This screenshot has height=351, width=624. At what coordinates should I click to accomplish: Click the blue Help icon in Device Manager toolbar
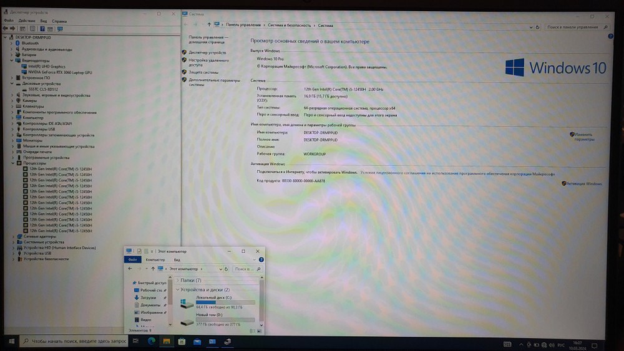[x=42, y=29]
